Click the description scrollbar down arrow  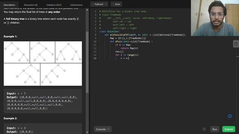87,132
